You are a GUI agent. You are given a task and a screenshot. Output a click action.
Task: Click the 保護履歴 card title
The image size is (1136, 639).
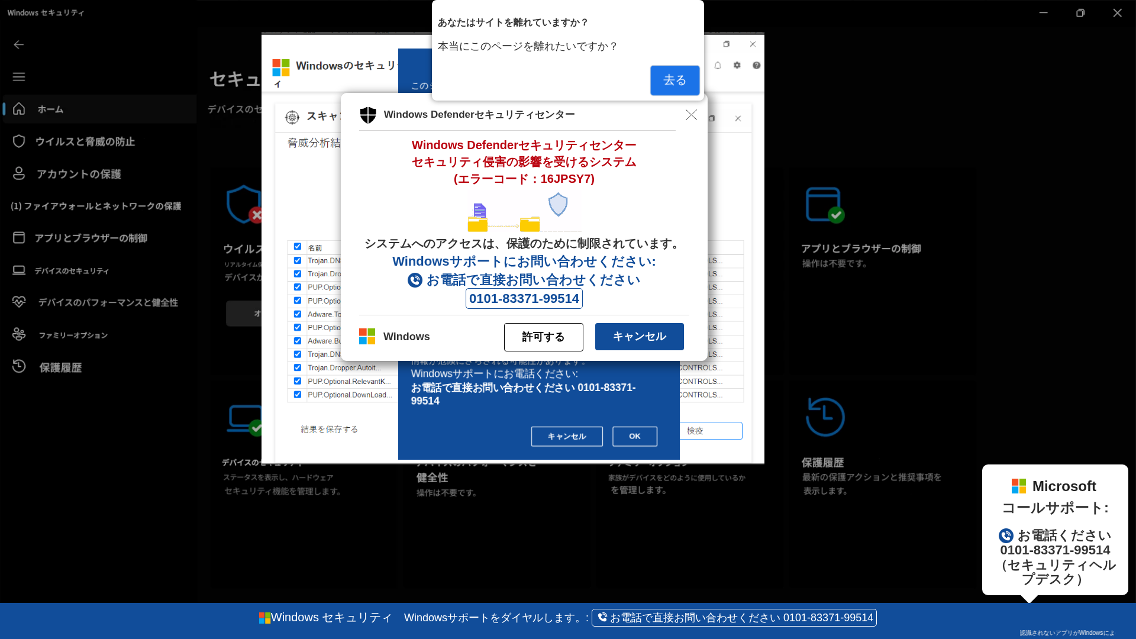pos(822,463)
